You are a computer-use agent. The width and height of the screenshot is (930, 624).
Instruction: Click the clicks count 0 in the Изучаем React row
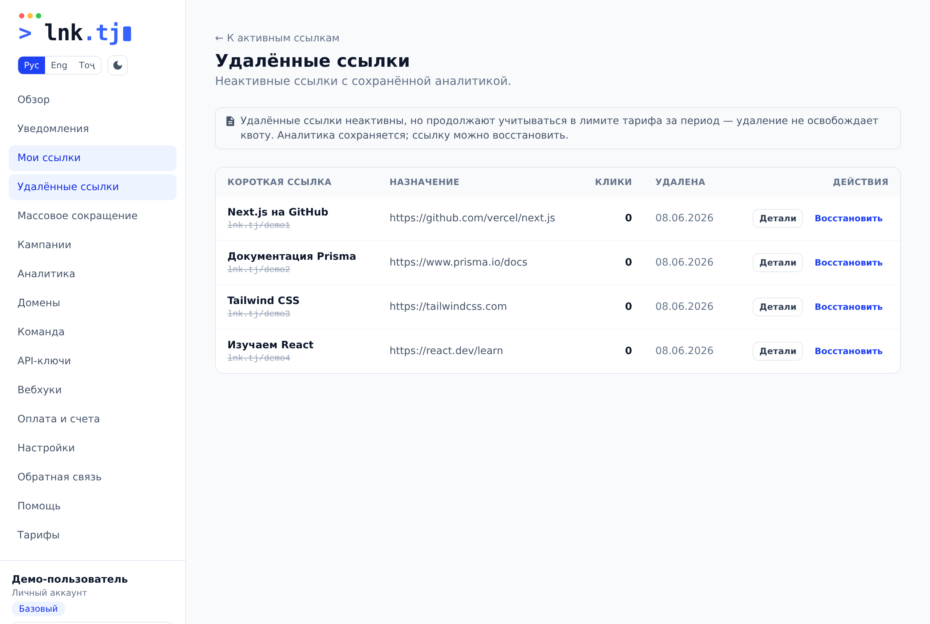(x=628, y=350)
